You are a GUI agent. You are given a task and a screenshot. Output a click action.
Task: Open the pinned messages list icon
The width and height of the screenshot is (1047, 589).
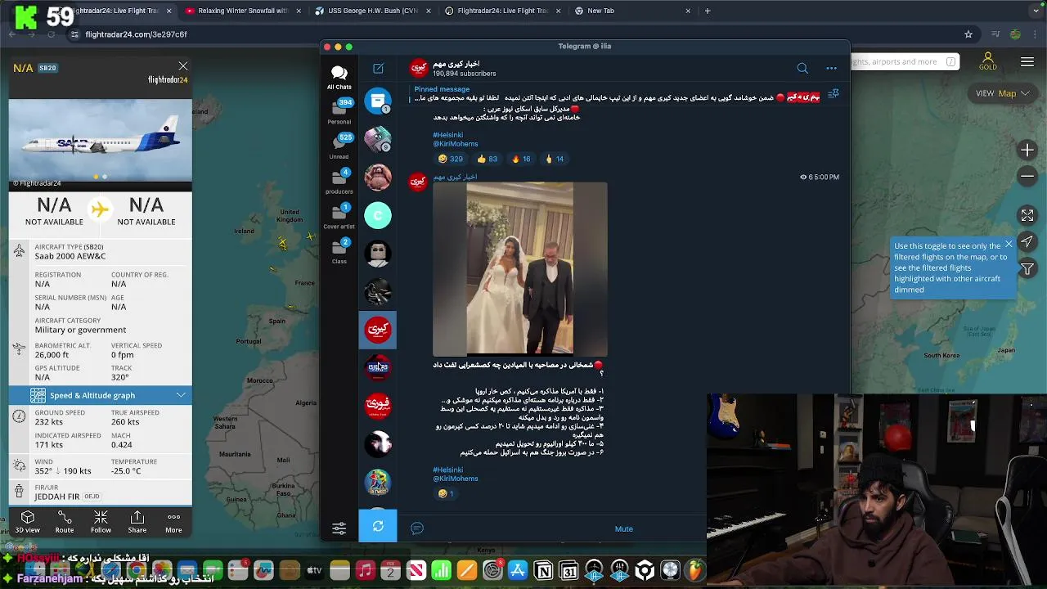pyautogui.click(x=834, y=94)
